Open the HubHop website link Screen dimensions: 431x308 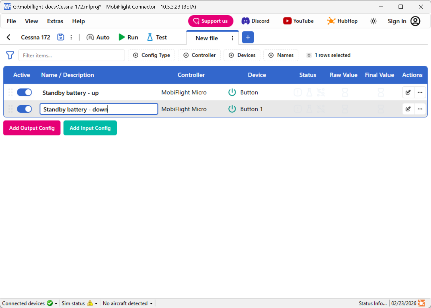[342, 21]
